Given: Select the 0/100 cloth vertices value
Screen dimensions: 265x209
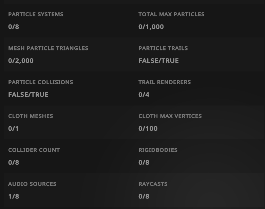Looking at the screenshot, I should tap(148, 128).
